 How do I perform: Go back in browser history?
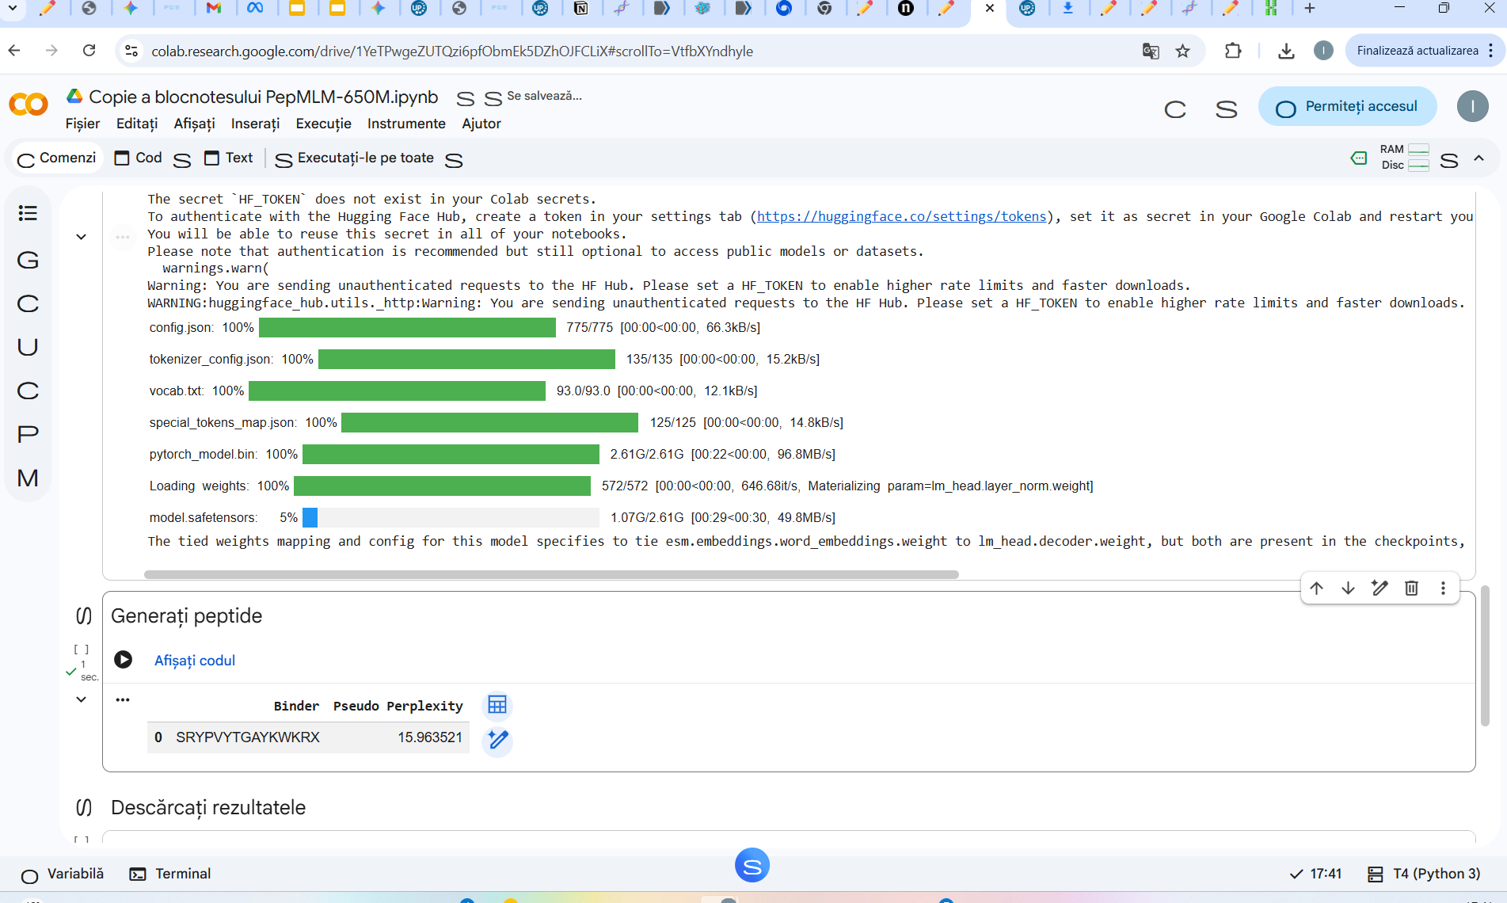(x=14, y=51)
